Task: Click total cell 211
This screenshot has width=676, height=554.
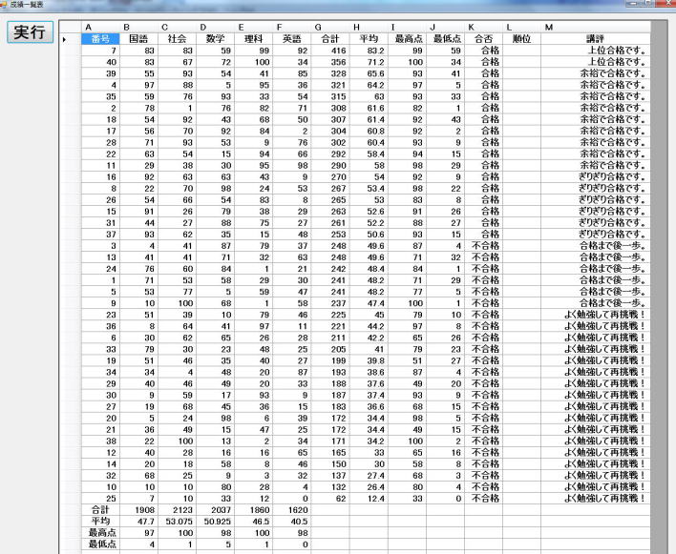Action: coord(330,338)
